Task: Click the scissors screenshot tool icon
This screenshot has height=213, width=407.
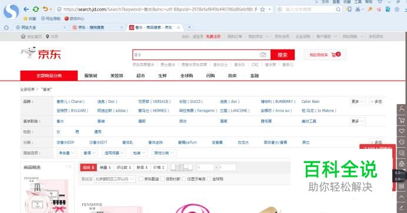Action: coord(358,9)
